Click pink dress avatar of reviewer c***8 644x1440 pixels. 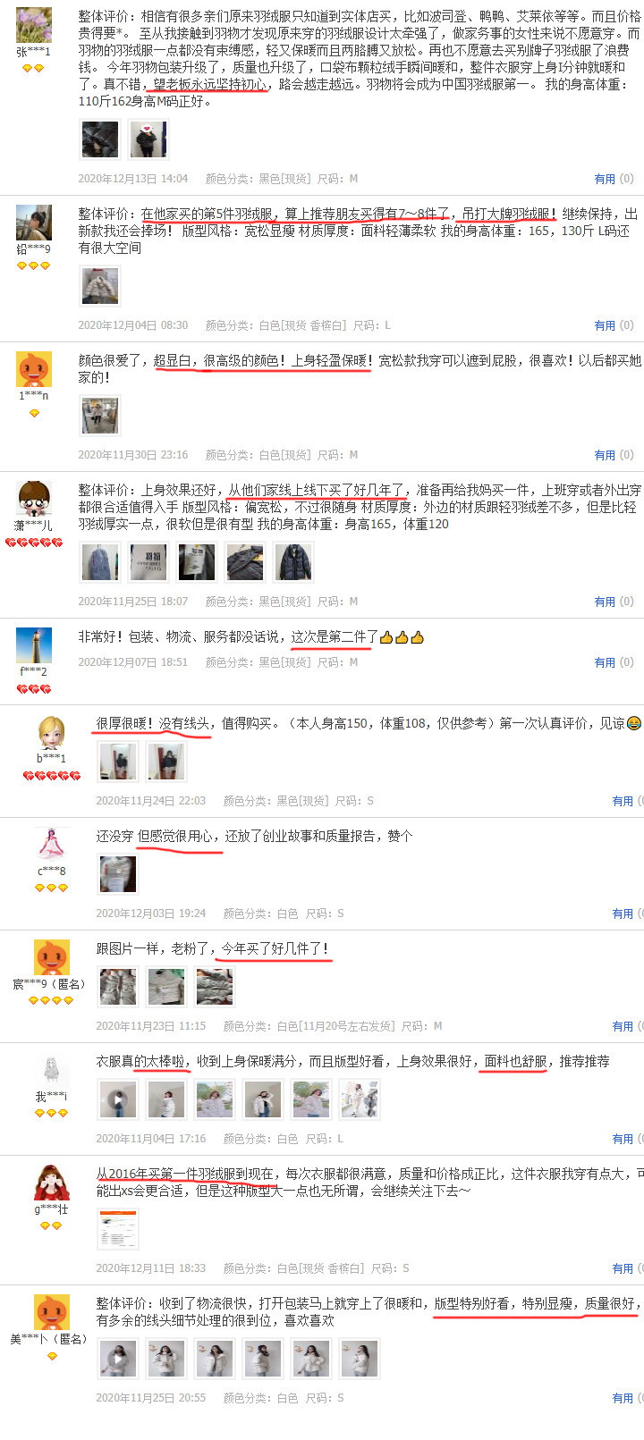point(52,845)
